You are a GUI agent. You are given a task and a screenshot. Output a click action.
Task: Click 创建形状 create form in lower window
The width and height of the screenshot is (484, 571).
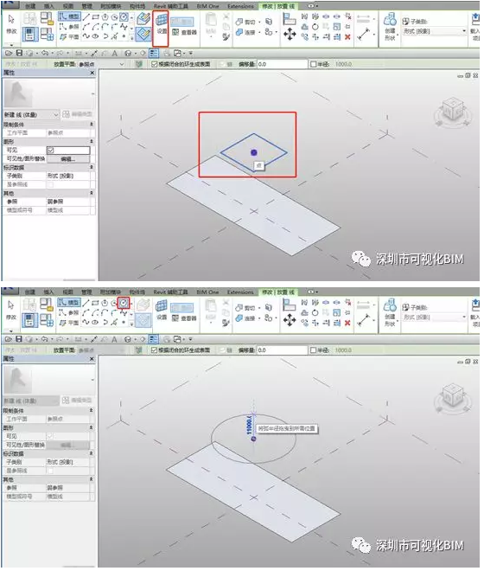point(390,312)
